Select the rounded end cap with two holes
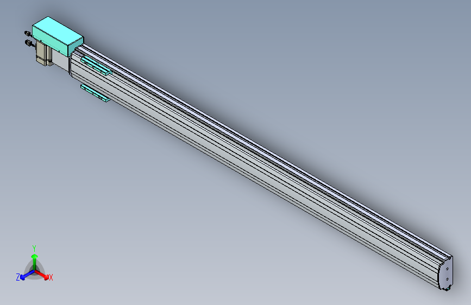This screenshot has height=305, width=471. pyautogui.click(x=447, y=273)
